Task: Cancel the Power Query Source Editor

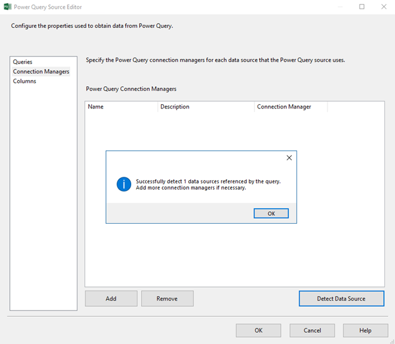Action: pyautogui.click(x=312, y=330)
